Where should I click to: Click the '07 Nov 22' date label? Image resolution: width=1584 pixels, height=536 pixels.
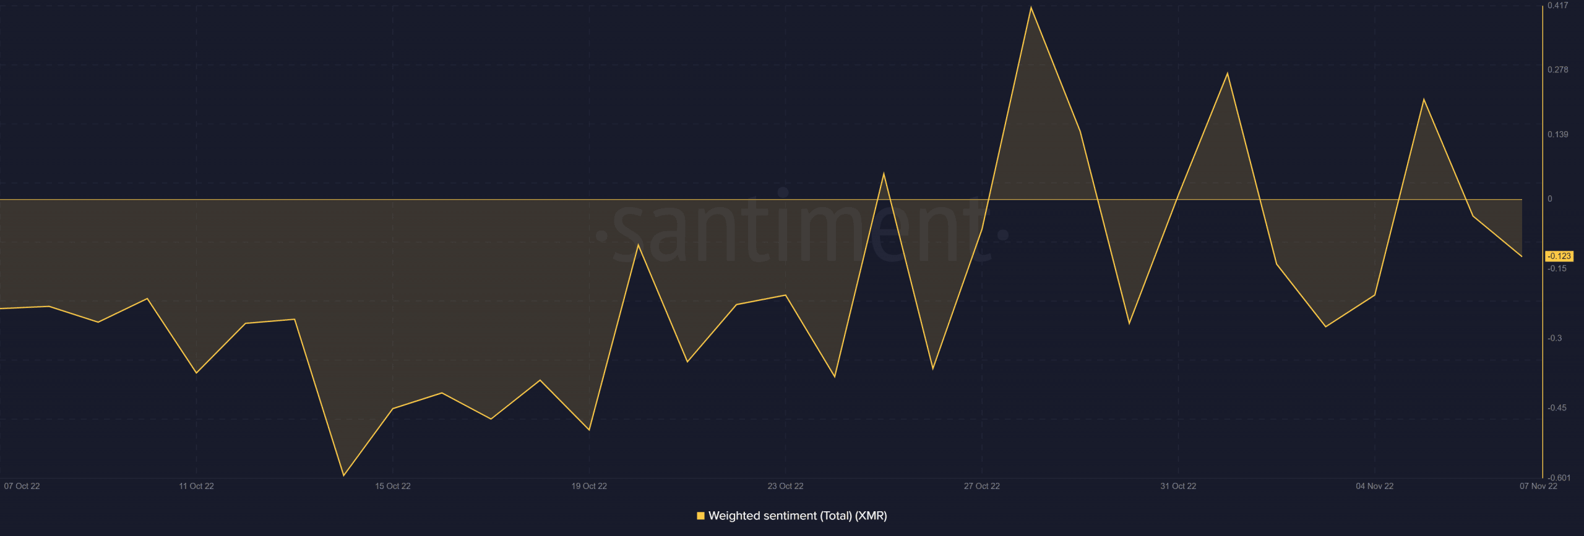click(1538, 486)
